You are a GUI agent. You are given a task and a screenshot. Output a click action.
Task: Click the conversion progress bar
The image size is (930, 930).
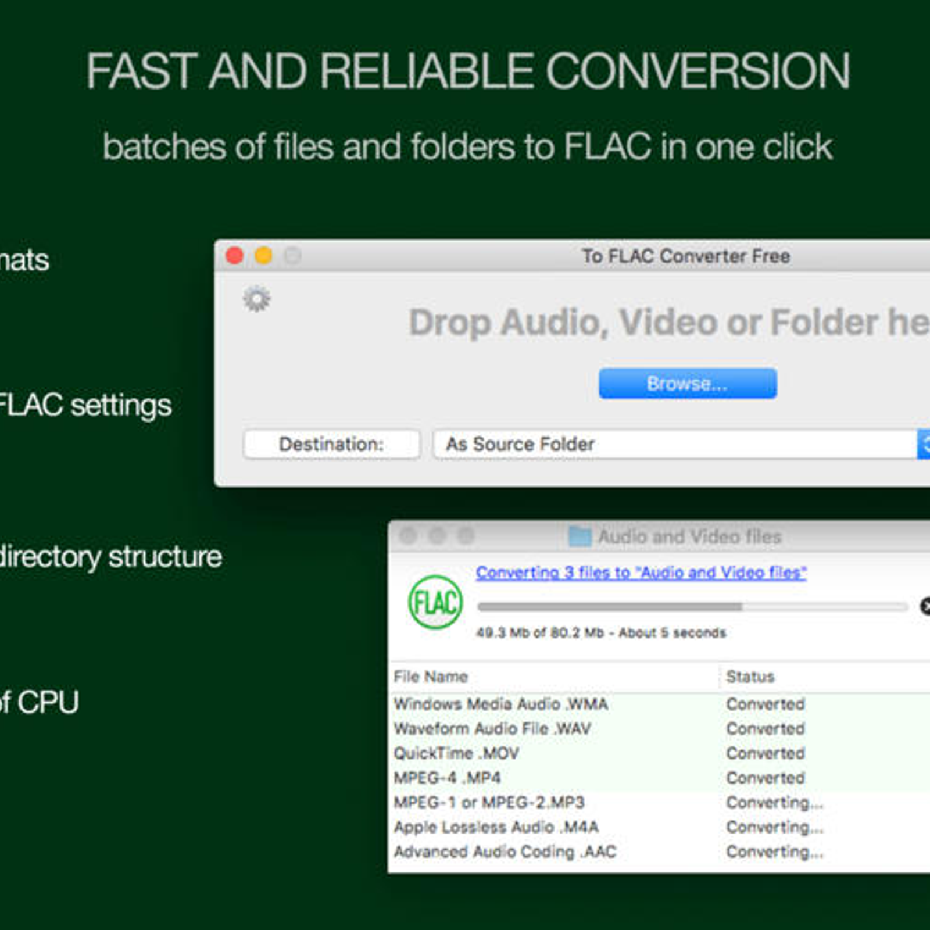click(692, 607)
